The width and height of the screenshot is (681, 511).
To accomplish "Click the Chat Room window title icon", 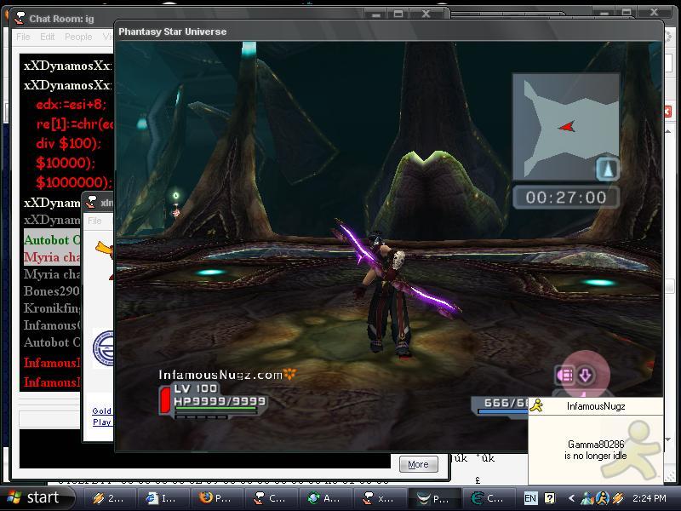I will [x=20, y=18].
